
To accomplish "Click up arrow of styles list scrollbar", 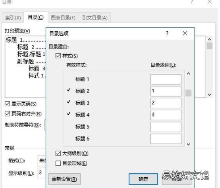I will click(189, 73).
